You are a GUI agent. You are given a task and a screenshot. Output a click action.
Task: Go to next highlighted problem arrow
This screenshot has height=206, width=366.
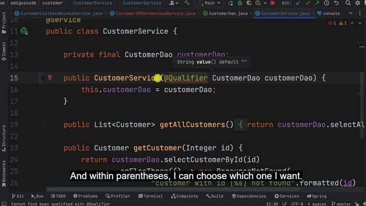[360, 23]
